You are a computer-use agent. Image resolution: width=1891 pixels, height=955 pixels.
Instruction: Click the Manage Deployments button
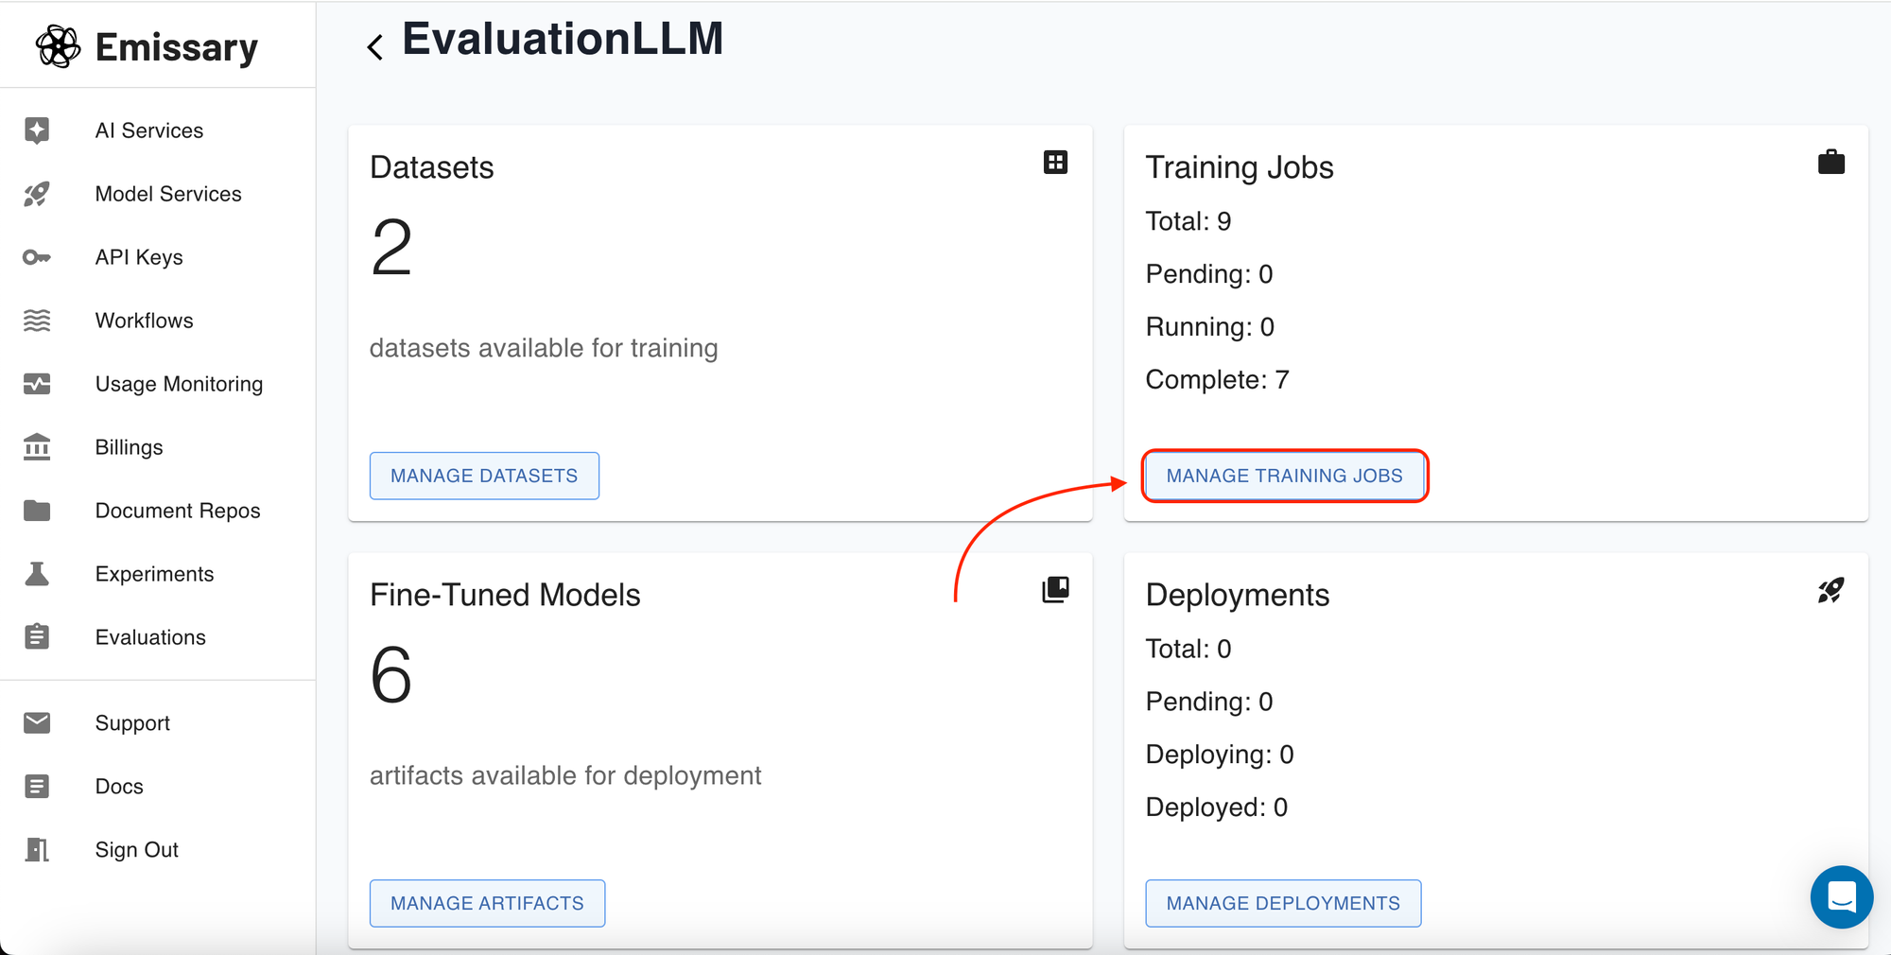(x=1283, y=903)
